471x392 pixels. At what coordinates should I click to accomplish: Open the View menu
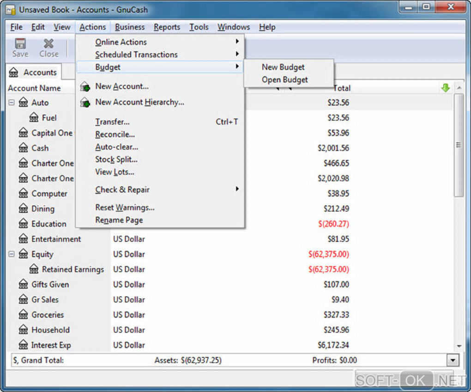pos(62,27)
